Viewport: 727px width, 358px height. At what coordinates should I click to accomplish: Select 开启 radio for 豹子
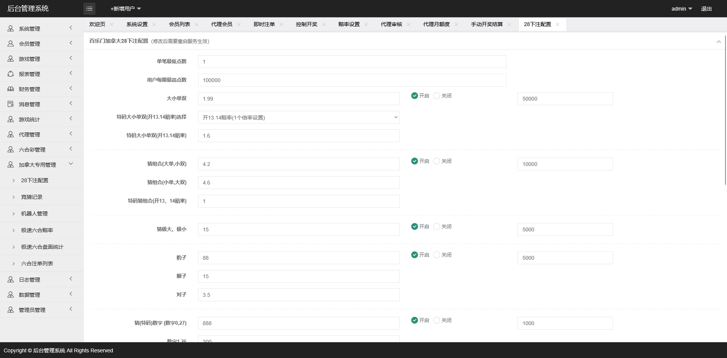tap(415, 255)
